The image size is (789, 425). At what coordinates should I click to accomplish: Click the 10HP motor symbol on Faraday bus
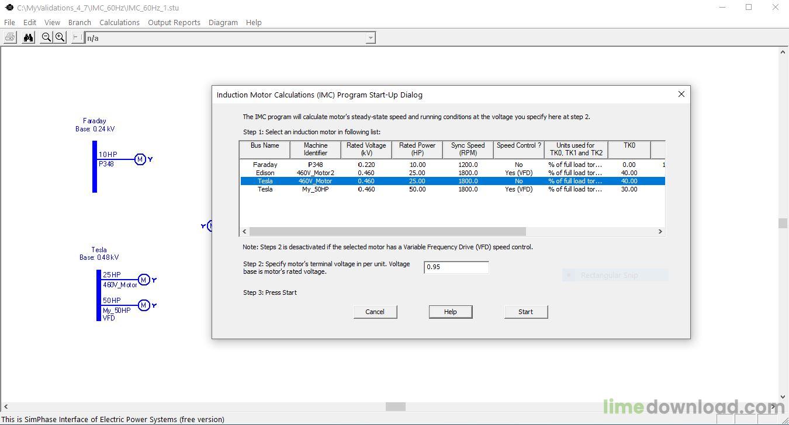(x=140, y=159)
